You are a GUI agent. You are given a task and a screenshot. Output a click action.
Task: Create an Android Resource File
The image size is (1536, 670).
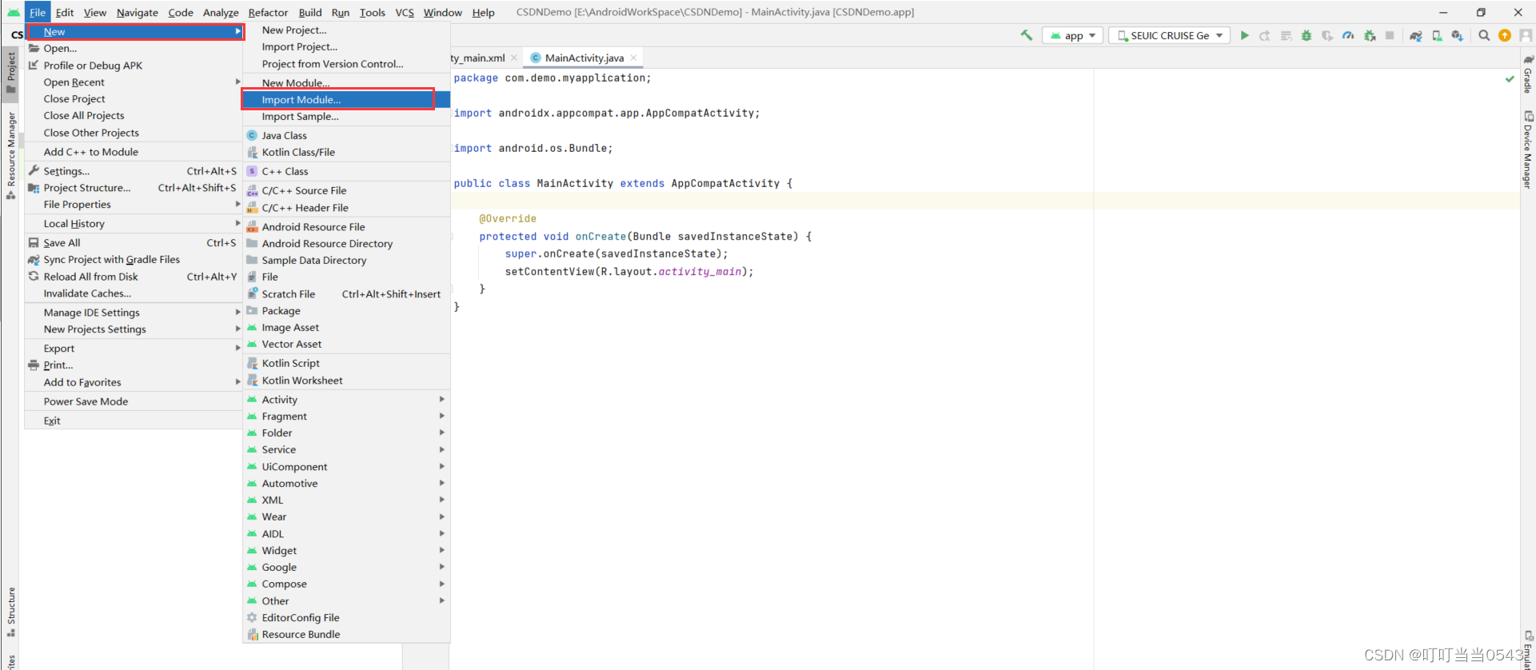click(346, 227)
